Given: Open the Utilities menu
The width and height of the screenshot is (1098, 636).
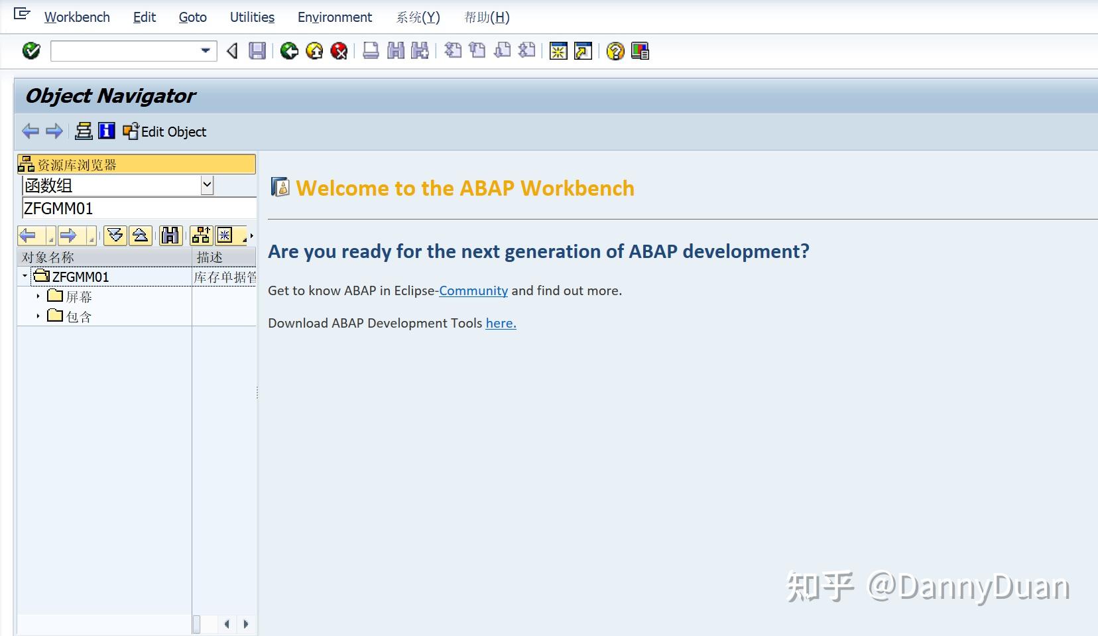Looking at the screenshot, I should [251, 17].
